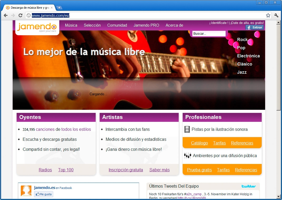282x200 pixels.
Task: Select the Rock genre
Action: (x=242, y=39)
